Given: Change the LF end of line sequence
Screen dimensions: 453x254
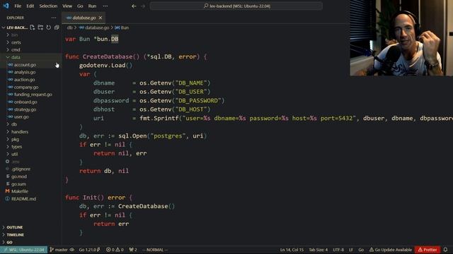Looking at the screenshot, I should tap(351, 250).
